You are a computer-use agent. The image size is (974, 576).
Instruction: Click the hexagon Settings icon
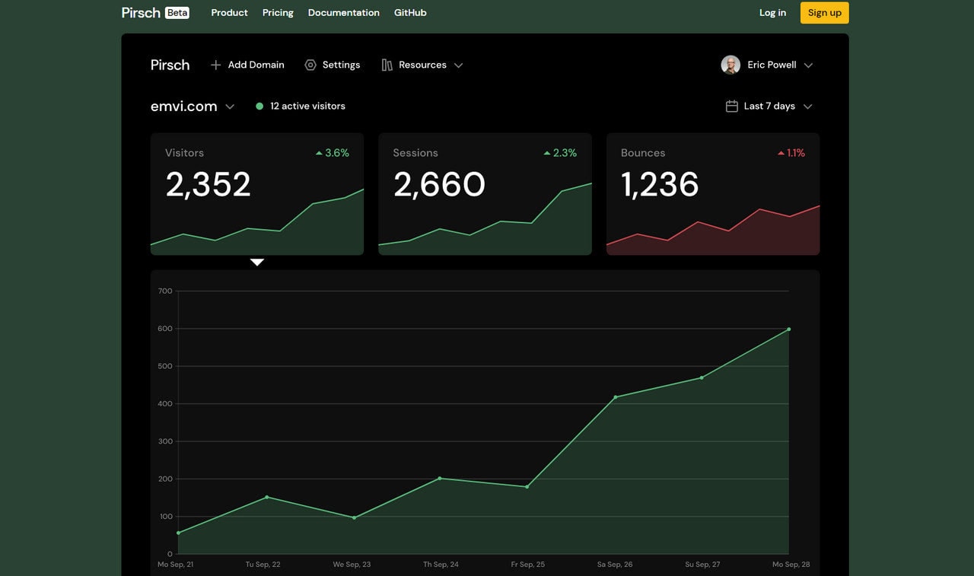(x=310, y=65)
